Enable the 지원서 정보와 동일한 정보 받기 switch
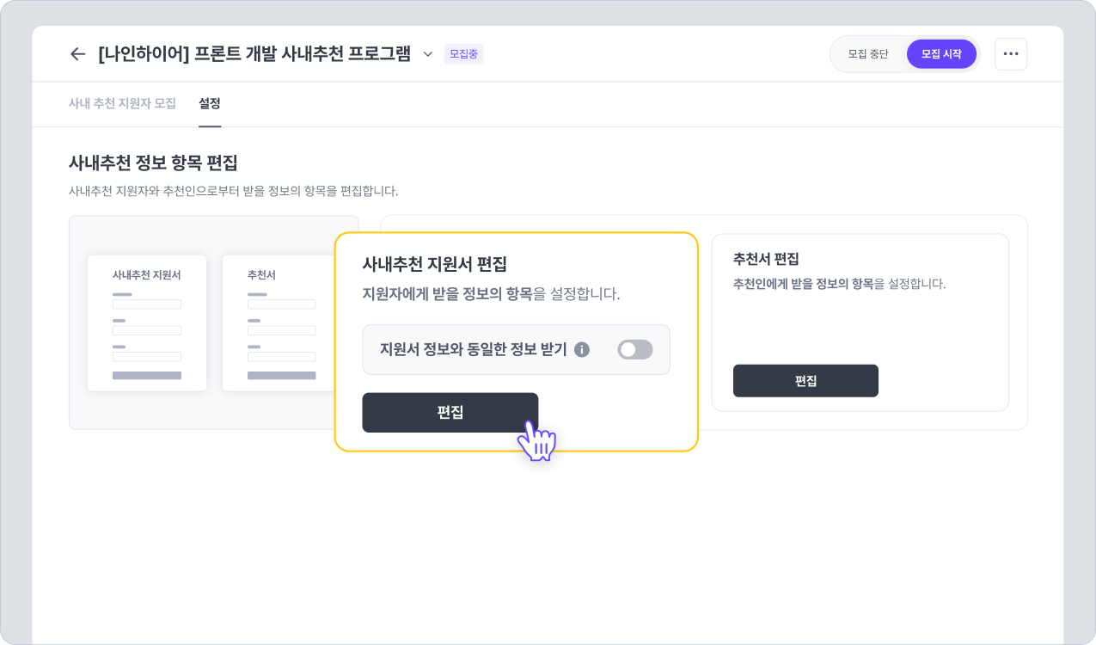This screenshot has height=645, width=1096. (x=635, y=349)
